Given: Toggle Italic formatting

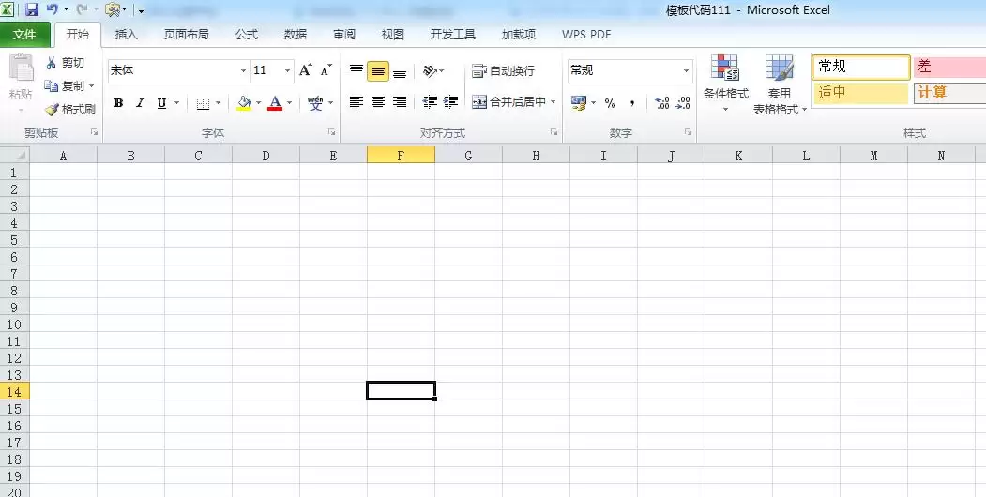Looking at the screenshot, I should pos(140,103).
